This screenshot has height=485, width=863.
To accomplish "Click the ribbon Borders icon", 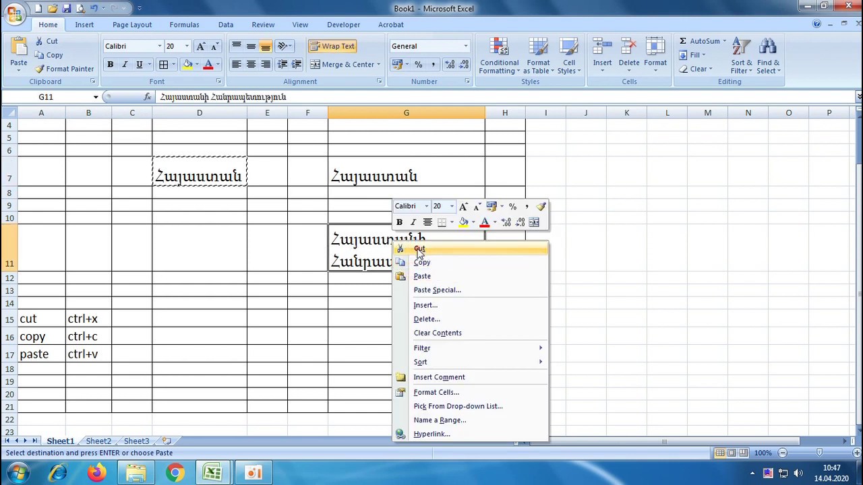I will [x=163, y=65].
